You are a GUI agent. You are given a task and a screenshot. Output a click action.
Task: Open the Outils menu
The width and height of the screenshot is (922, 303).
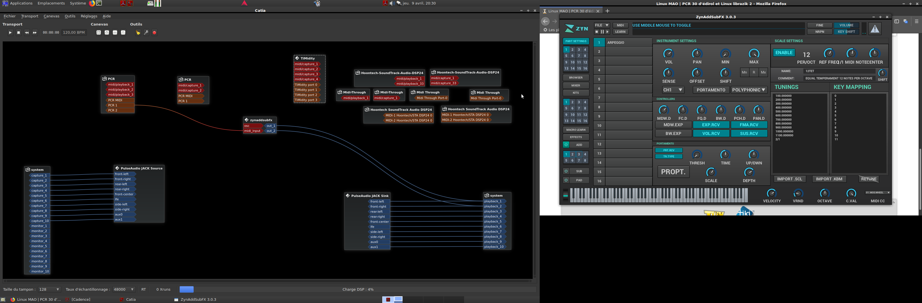point(70,16)
